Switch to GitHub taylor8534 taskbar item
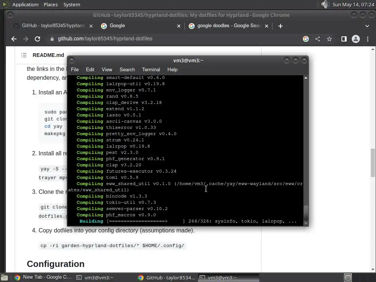Viewport: 376px width, 282px height. click(167, 278)
